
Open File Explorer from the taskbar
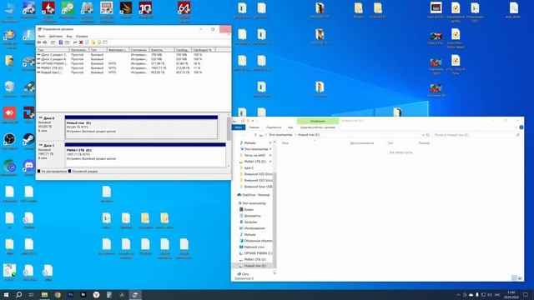coord(44,294)
